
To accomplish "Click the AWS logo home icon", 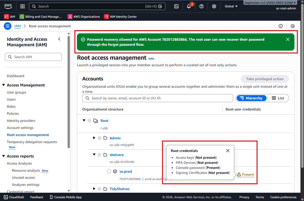I will 8,6.
